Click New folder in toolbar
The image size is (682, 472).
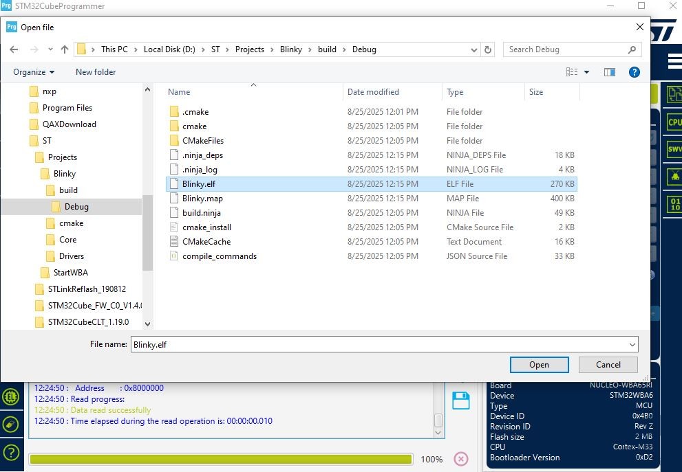tap(96, 72)
